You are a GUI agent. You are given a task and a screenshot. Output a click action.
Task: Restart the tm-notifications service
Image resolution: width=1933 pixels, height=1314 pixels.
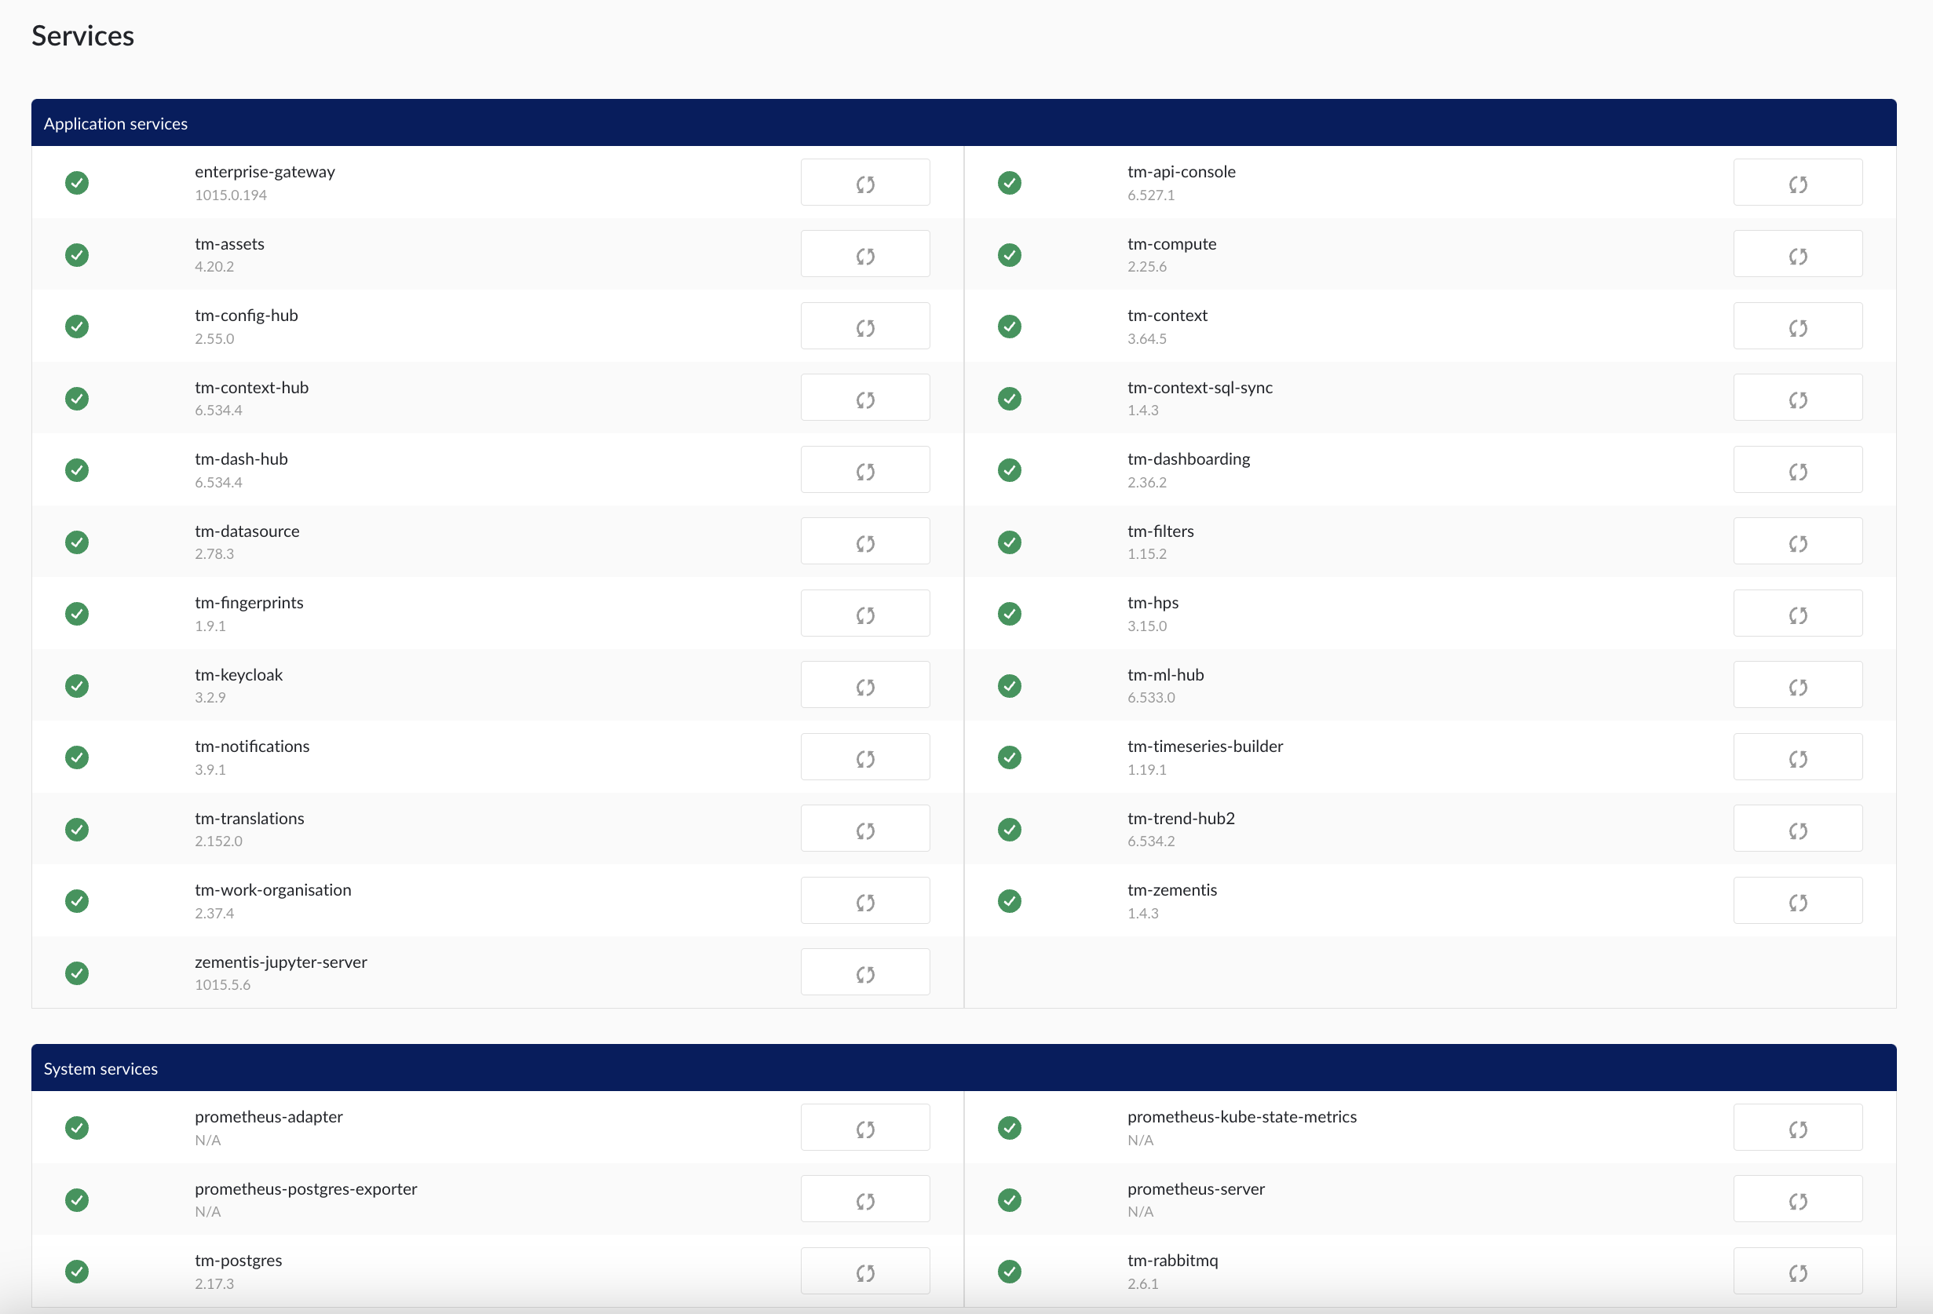[x=865, y=757]
